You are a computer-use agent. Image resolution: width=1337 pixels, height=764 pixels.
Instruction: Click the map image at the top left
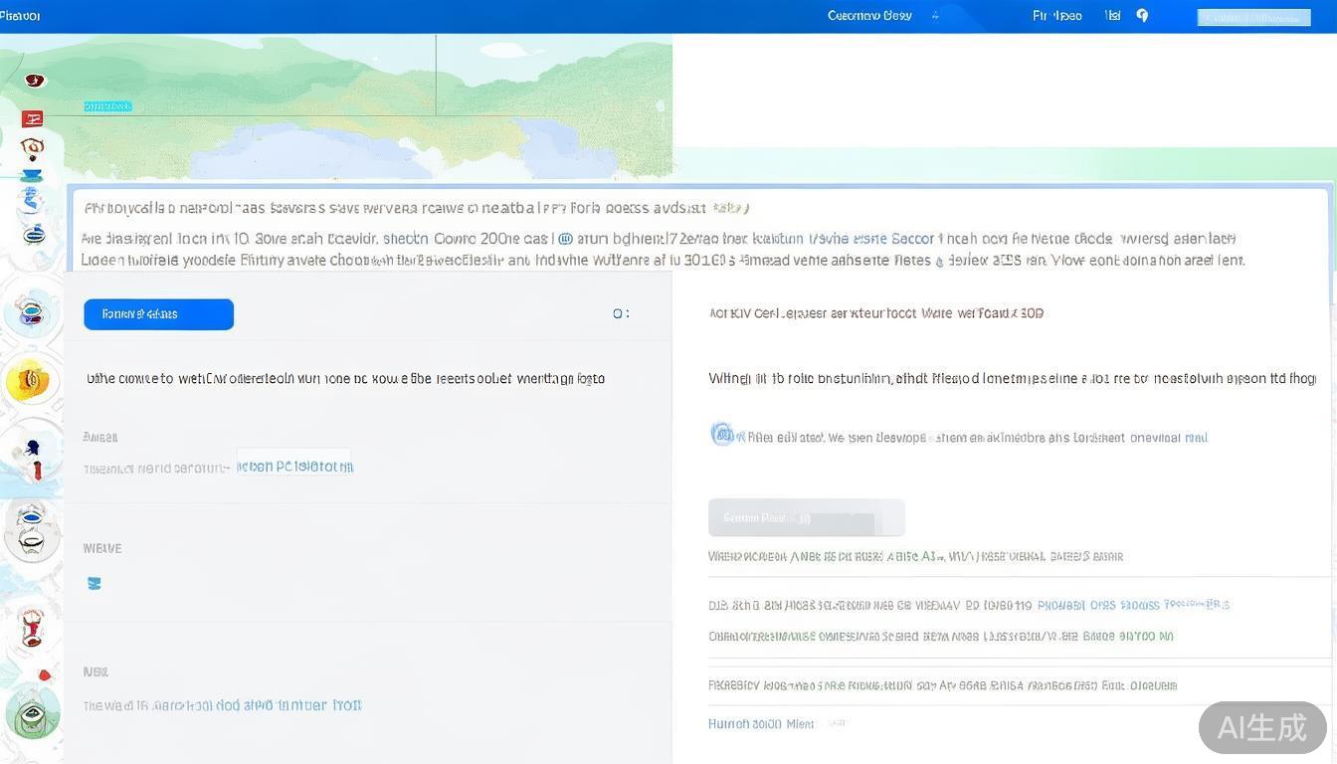(338, 104)
